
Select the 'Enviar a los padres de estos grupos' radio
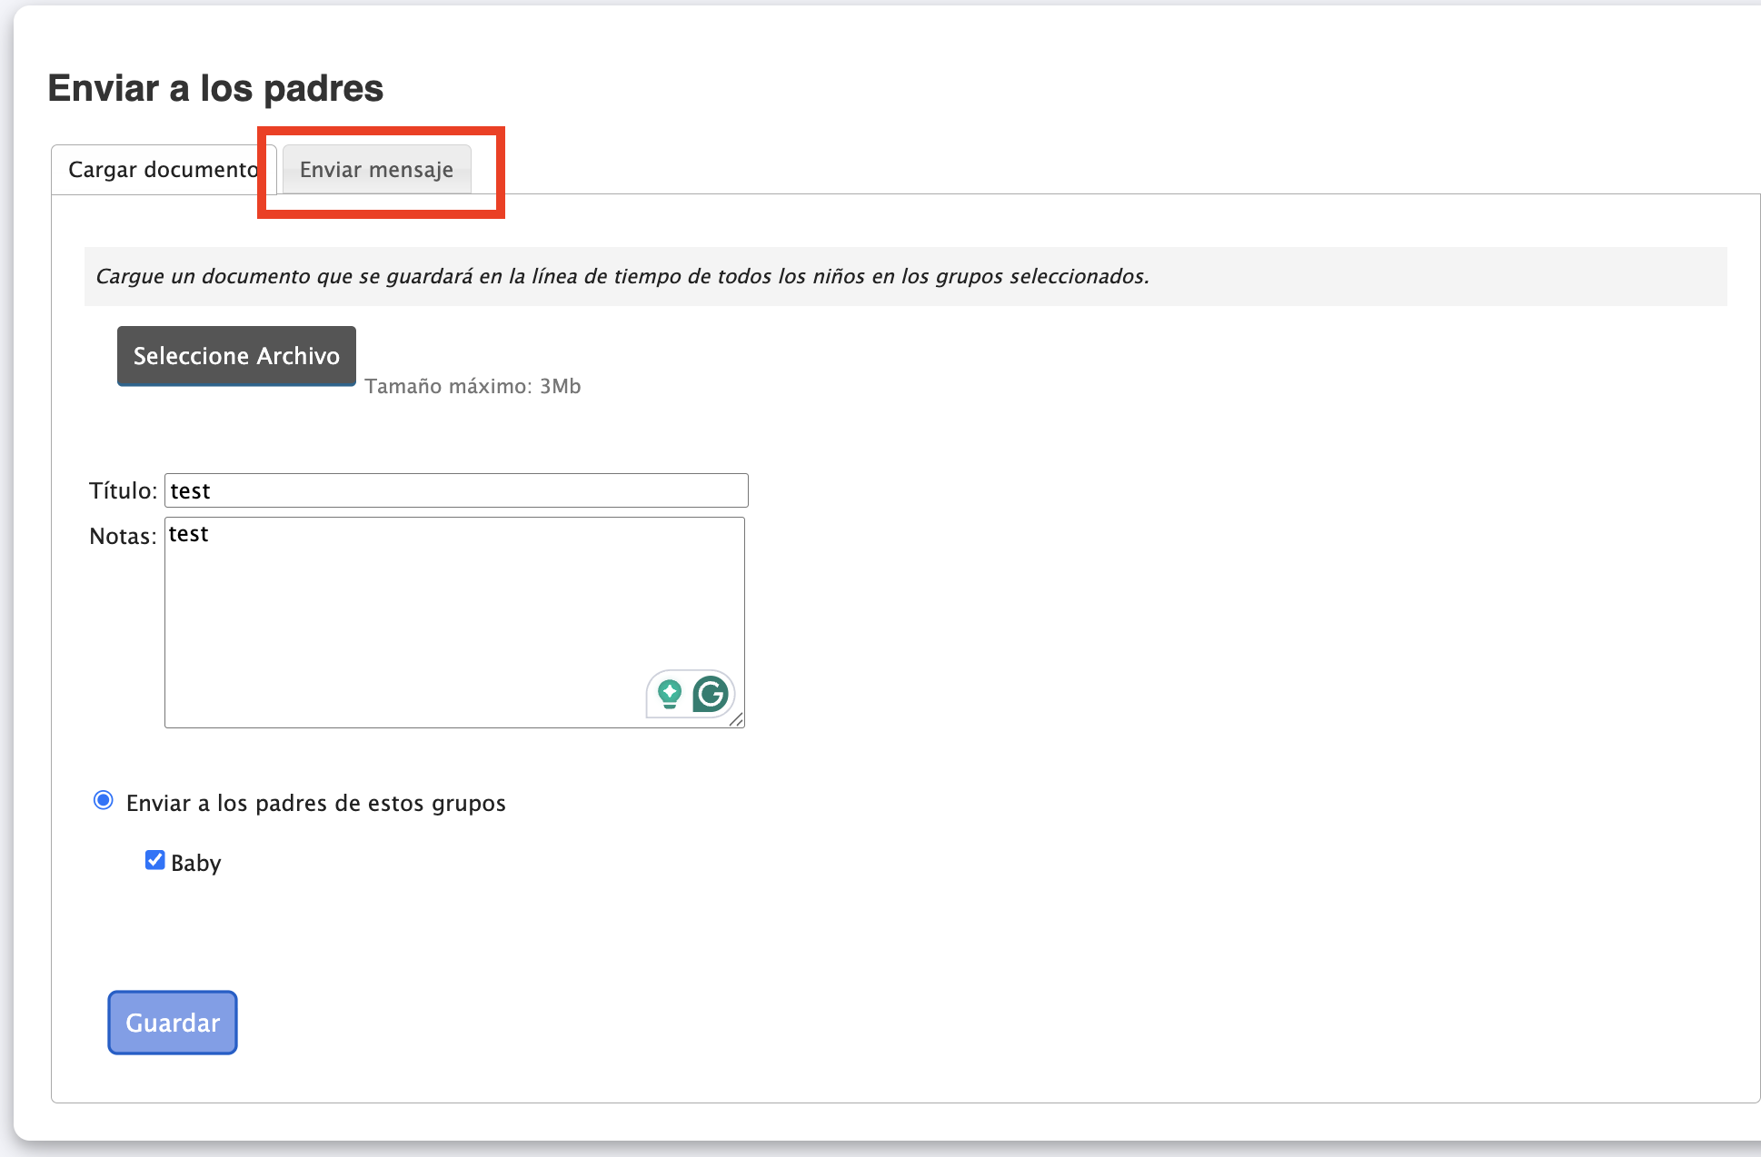coord(104,800)
